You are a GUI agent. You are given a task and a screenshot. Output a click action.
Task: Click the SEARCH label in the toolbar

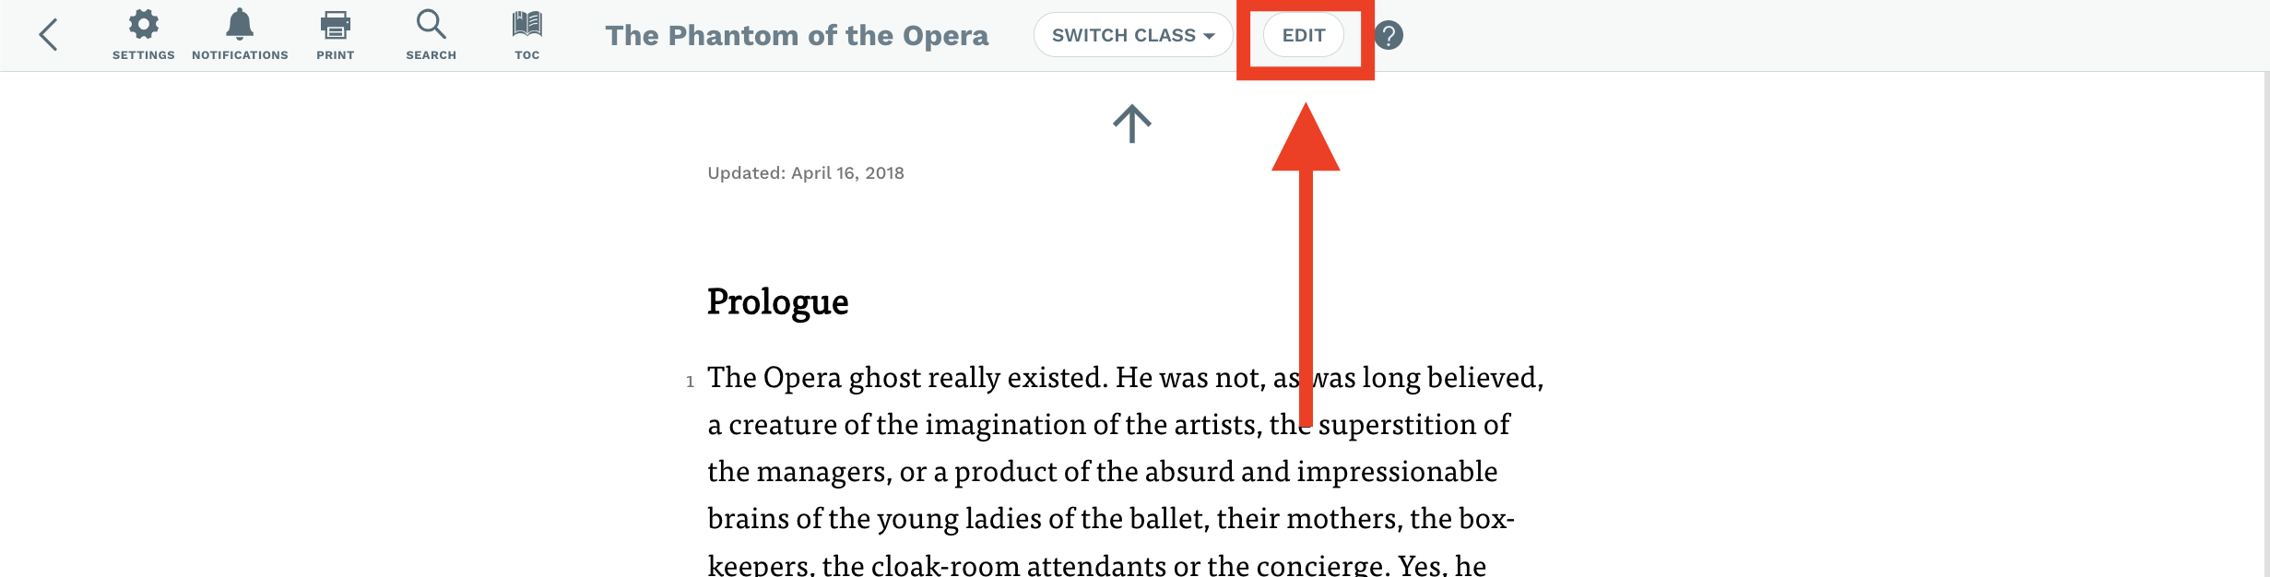[432, 55]
